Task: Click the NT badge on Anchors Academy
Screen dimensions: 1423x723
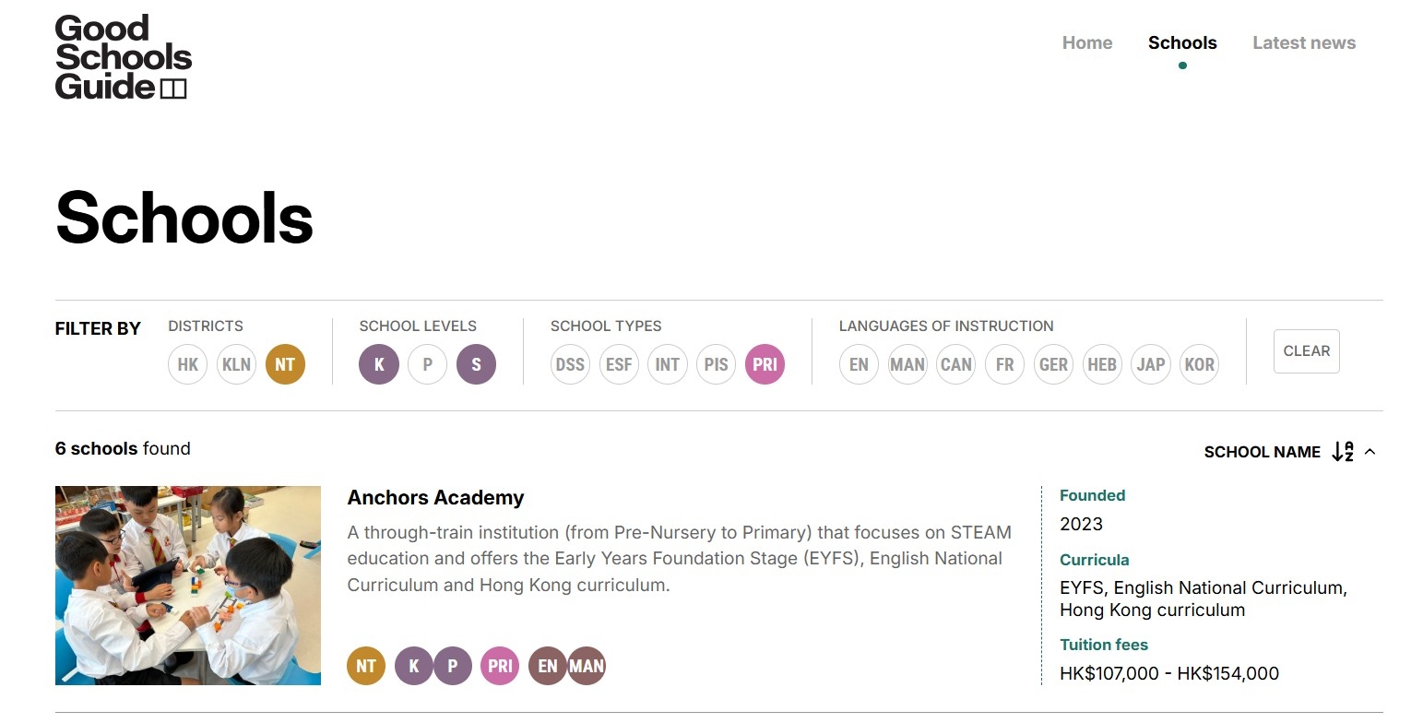Action: click(x=366, y=666)
